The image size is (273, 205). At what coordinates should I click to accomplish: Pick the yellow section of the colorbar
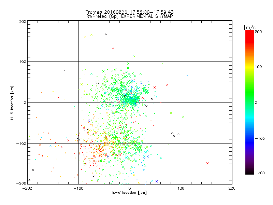point(250,67)
